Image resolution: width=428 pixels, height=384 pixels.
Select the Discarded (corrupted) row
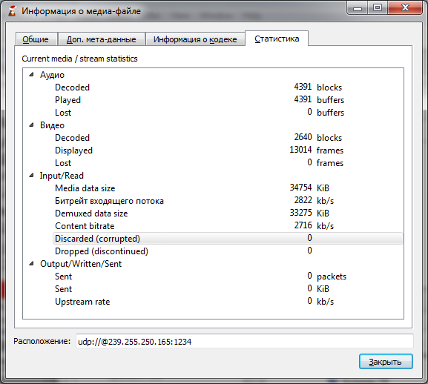click(228, 239)
